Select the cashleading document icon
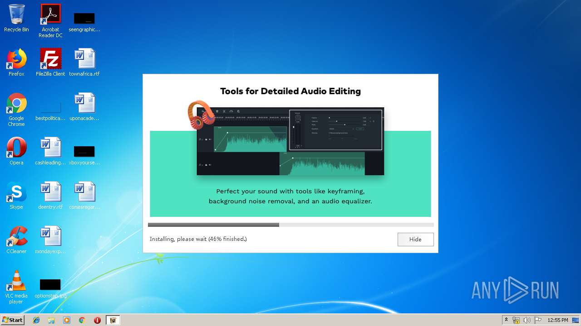This screenshot has width=581, height=326. click(x=50, y=152)
